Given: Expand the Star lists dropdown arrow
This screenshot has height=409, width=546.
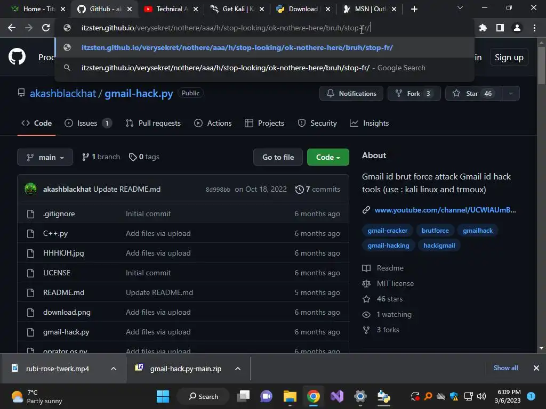Looking at the screenshot, I should click(x=511, y=94).
